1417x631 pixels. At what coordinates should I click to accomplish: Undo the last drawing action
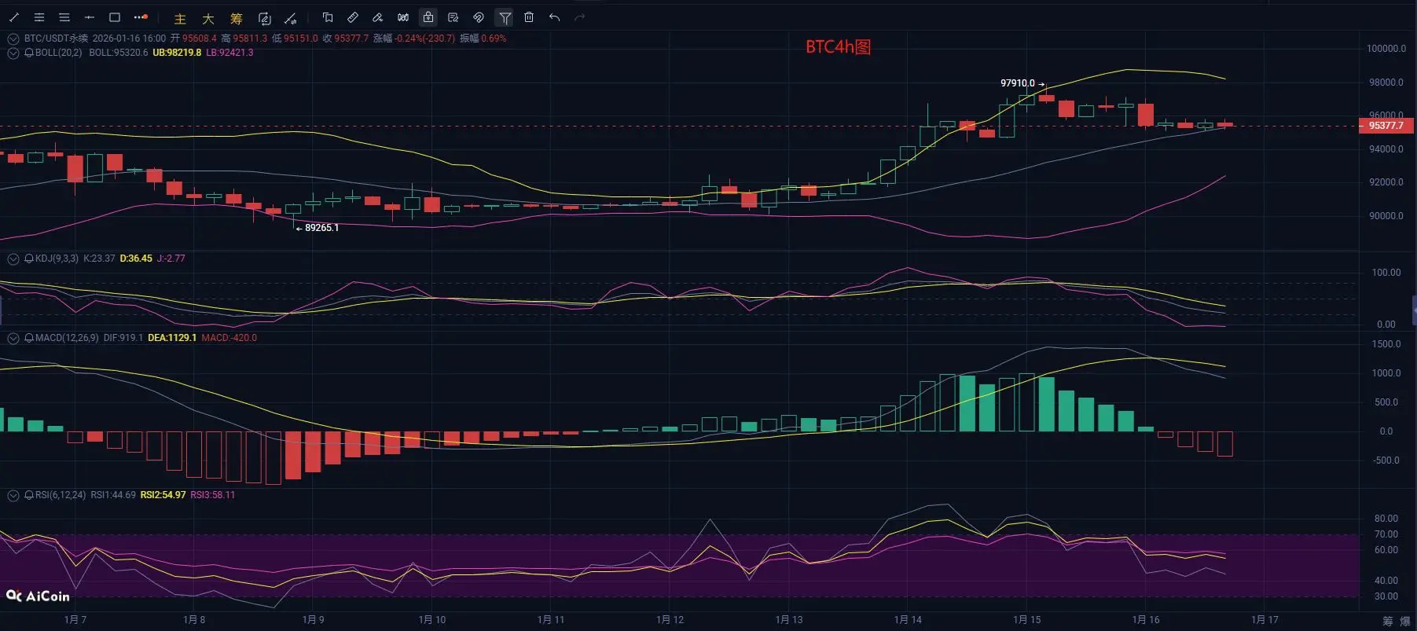click(x=555, y=17)
